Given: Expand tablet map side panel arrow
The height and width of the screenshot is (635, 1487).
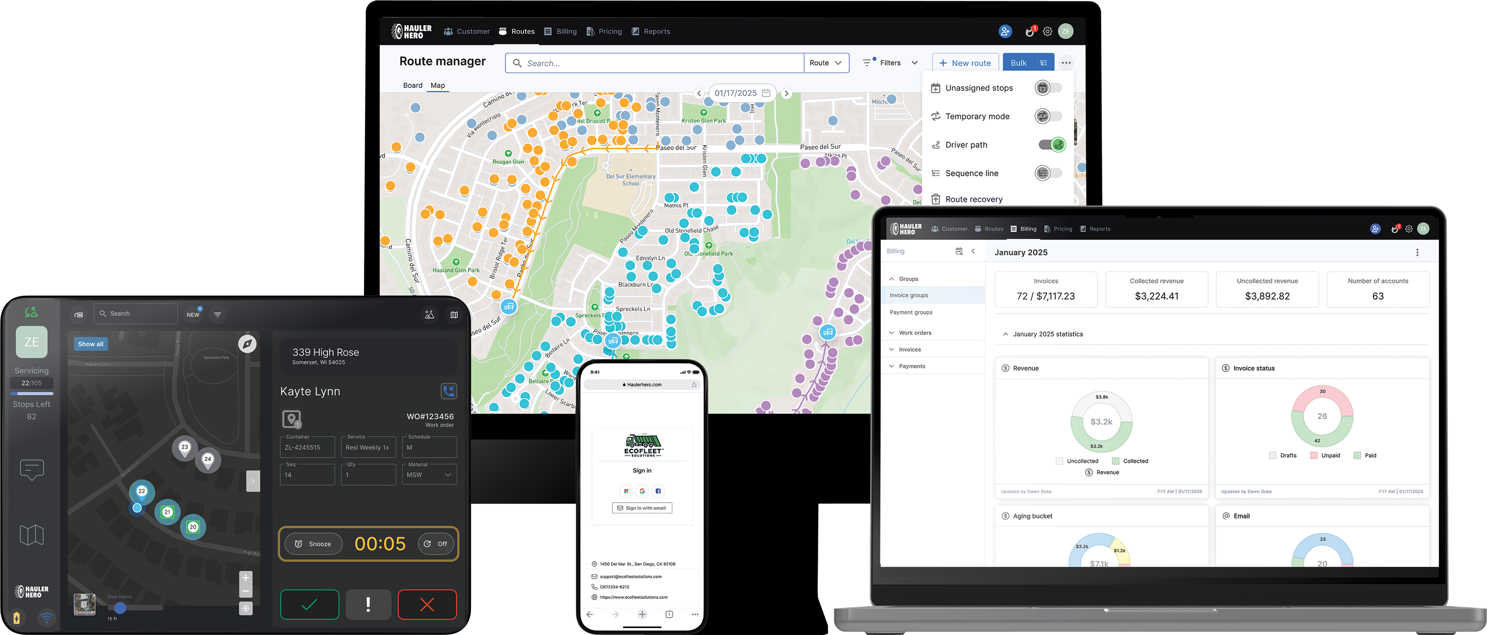Looking at the screenshot, I should (253, 481).
